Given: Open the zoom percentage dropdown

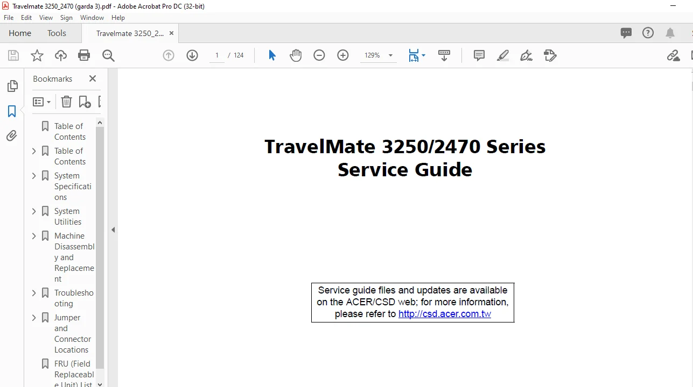Looking at the screenshot, I should coord(390,55).
